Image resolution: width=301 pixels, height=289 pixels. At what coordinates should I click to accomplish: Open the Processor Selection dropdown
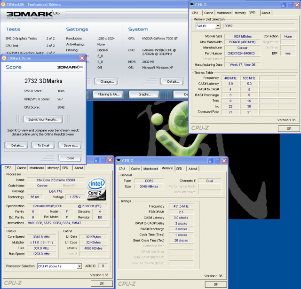click(79, 266)
